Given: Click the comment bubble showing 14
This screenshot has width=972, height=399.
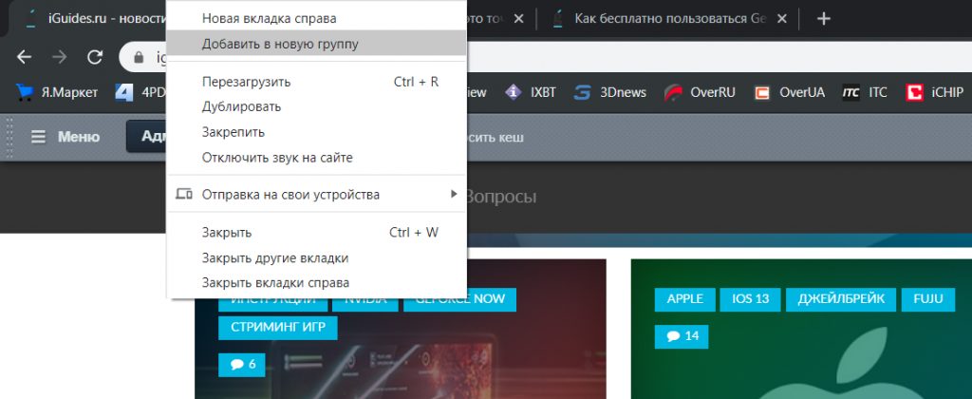Looking at the screenshot, I should coord(682,335).
